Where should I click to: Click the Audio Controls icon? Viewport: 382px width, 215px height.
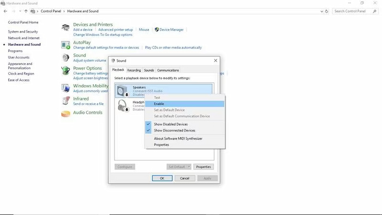65,114
